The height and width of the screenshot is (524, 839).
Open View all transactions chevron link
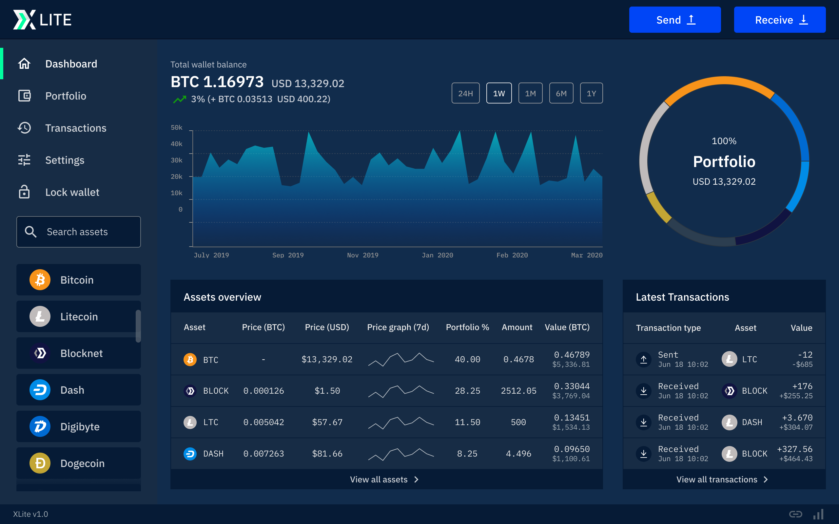[722, 479]
